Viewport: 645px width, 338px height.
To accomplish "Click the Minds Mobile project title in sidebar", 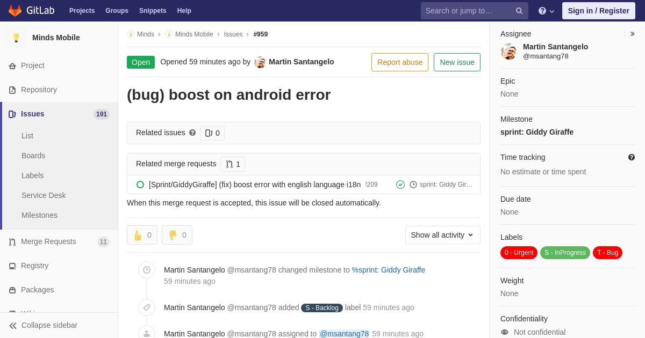I will (x=56, y=38).
